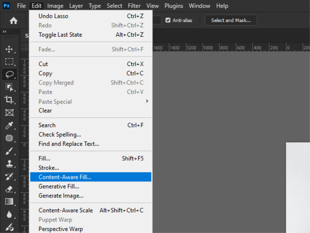Select the Eyedropper tool
Image resolution: width=310 pixels, height=233 pixels.
click(9, 126)
